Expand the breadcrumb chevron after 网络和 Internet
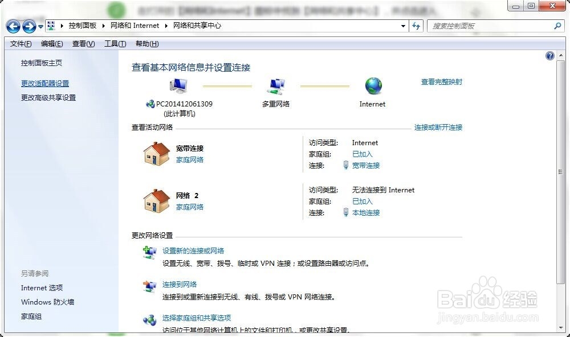 click(165, 25)
